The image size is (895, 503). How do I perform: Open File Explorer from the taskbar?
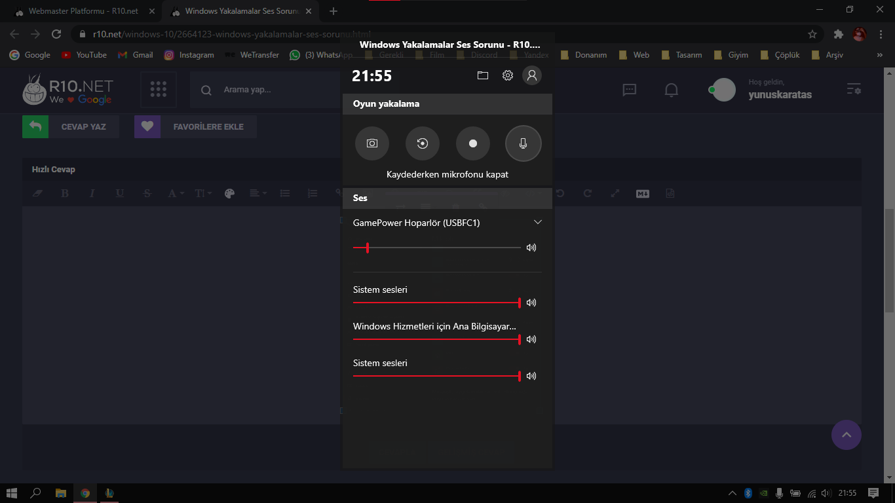pos(60,493)
